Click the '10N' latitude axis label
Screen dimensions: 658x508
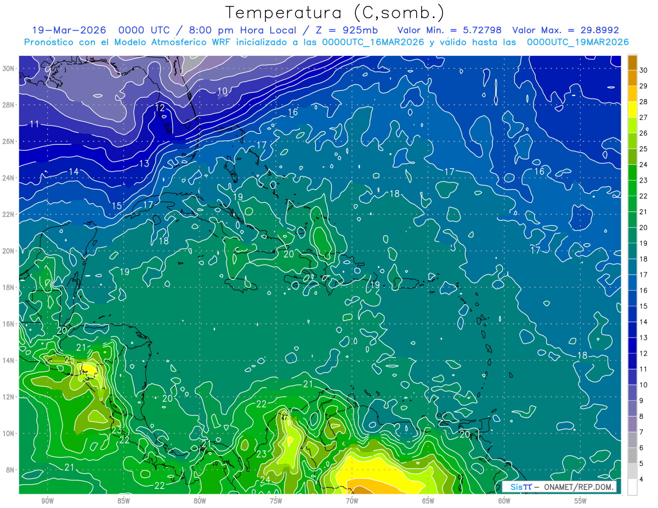point(9,433)
